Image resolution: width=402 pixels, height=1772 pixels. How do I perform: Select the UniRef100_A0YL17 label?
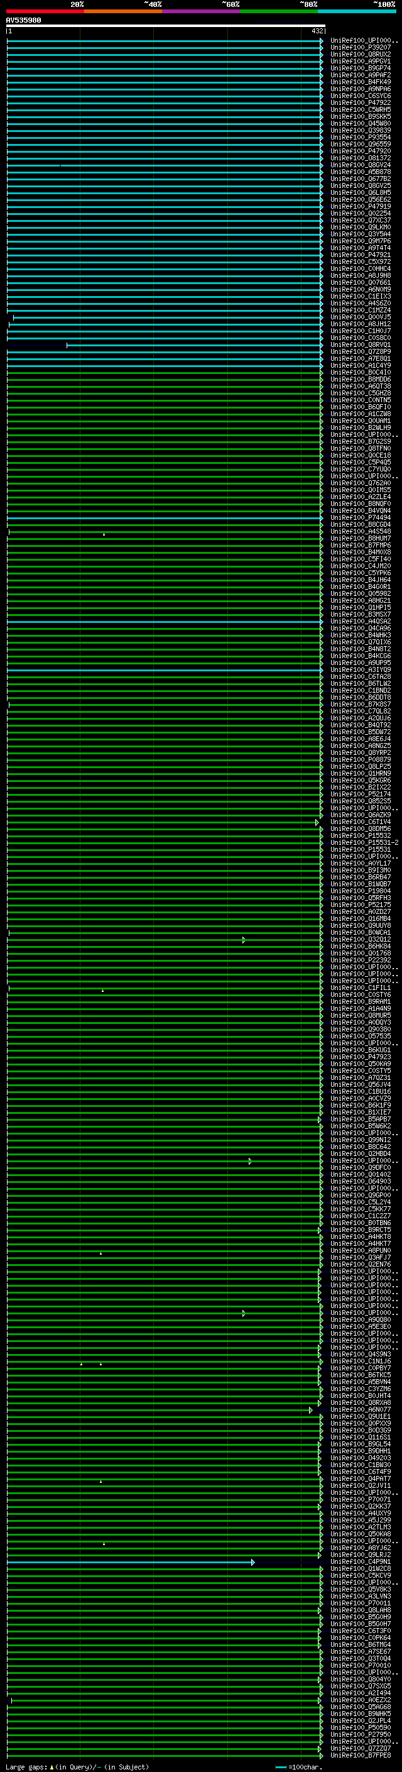click(361, 863)
